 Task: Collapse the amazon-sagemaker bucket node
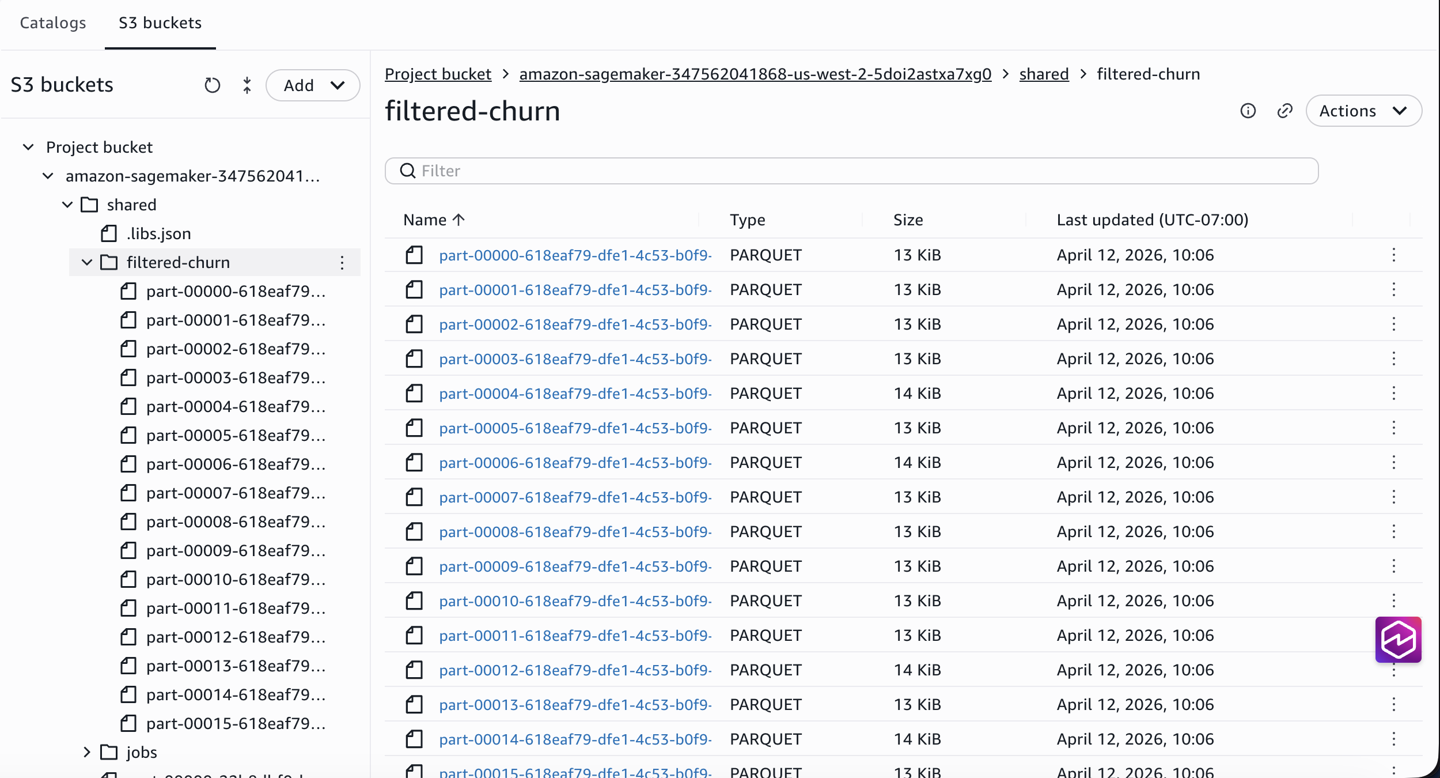48,176
